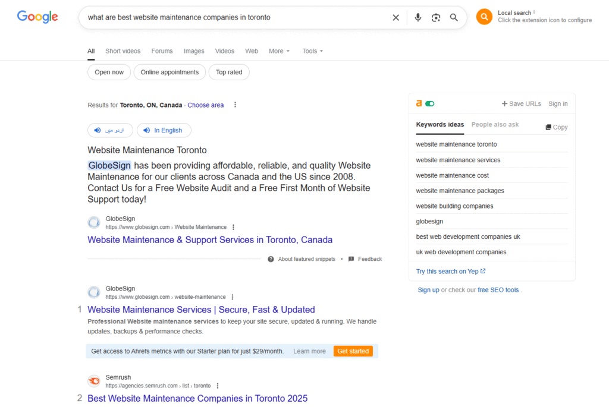Open Google Lens image search icon

coord(436,18)
